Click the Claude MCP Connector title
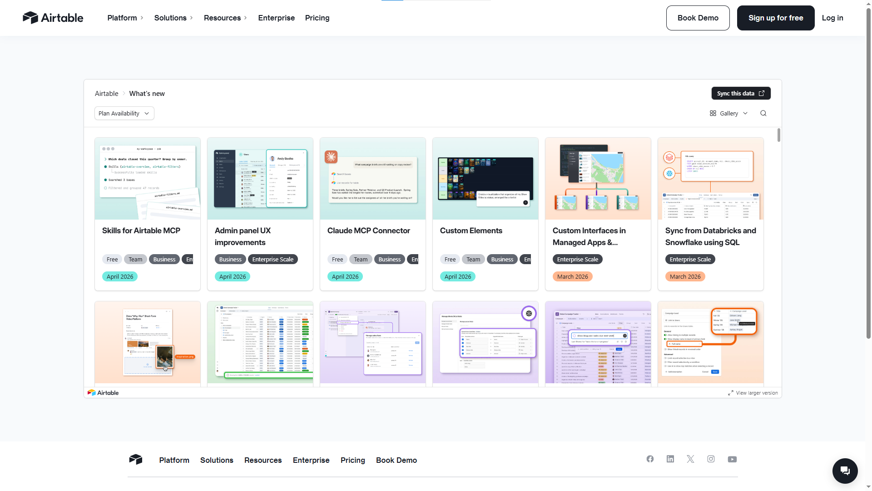Screen dimensions: 872x491 click(x=368, y=230)
